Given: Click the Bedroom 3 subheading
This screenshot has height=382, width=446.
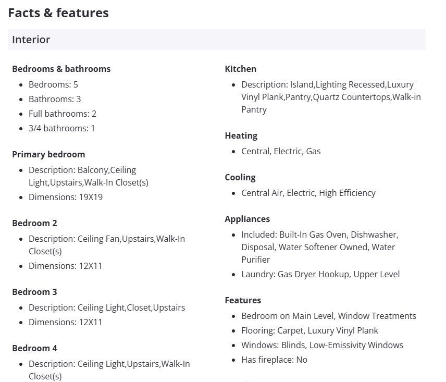Looking at the screenshot, I should tap(34, 292).
